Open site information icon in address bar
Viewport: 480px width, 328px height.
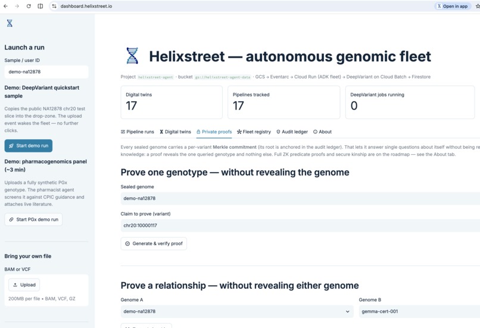click(54, 6)
